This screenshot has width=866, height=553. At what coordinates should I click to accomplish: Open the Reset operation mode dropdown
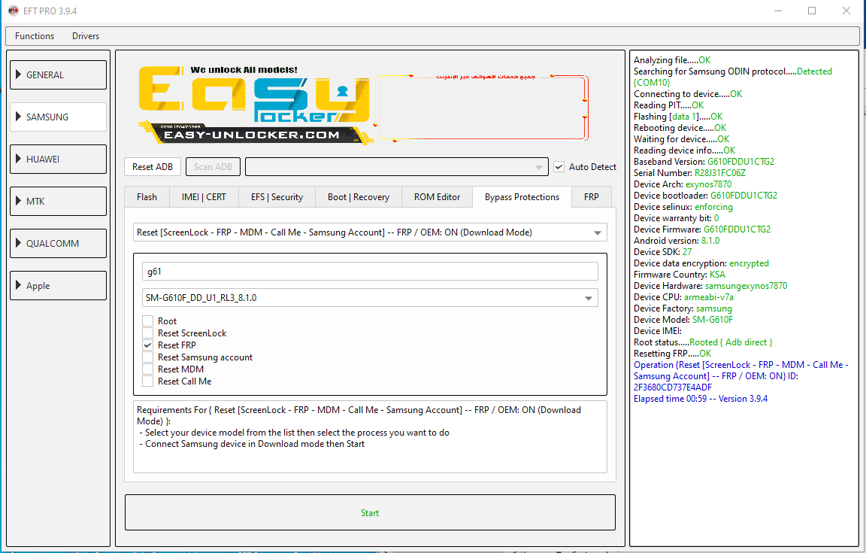[x=370, y=232]
